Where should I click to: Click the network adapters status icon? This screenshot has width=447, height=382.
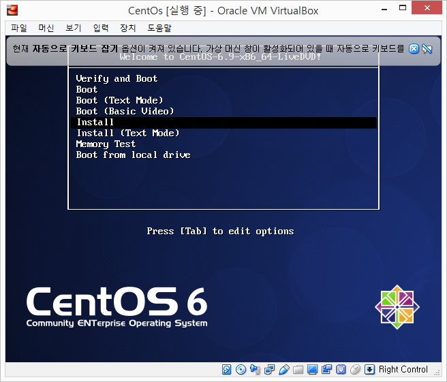coord(269,370)
